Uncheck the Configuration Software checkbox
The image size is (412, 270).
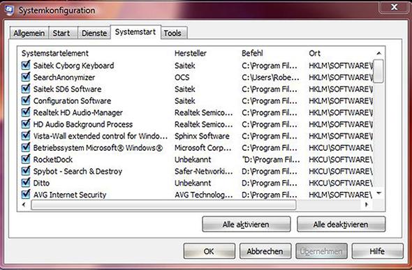point(25,100)
